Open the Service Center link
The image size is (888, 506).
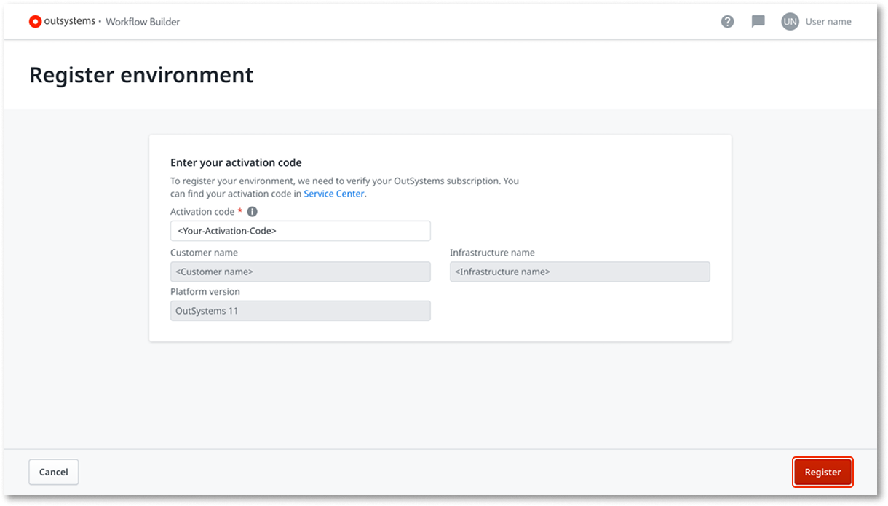click(x=334, y=194)
